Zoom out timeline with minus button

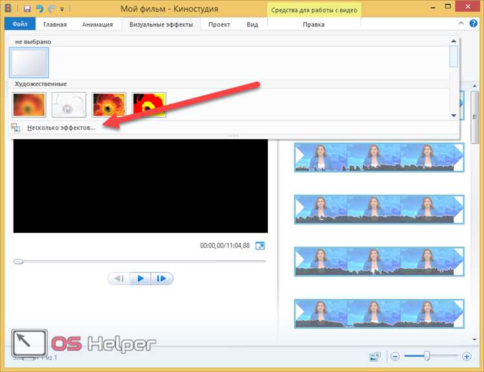pos(395,357)
